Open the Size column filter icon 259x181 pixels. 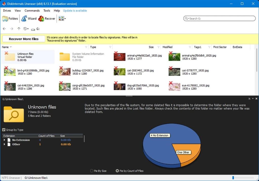point(158,47)
